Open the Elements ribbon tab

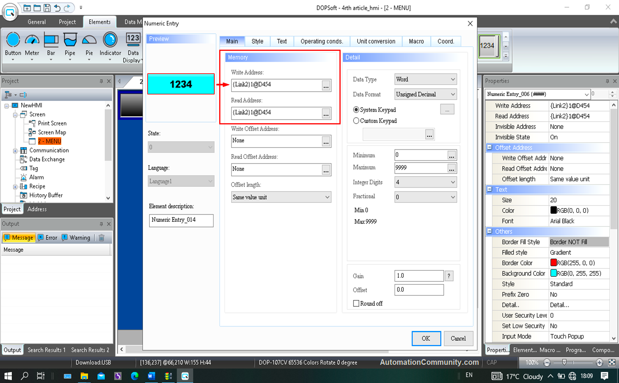pyautogui.click(x=99, y=22)
